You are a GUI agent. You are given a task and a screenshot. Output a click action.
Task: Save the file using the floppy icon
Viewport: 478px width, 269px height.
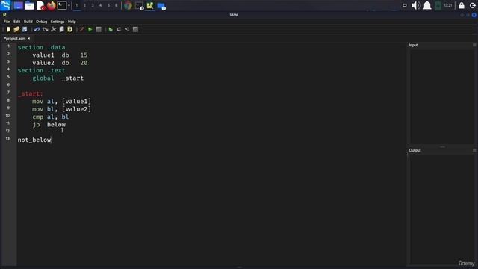[25, 29]
